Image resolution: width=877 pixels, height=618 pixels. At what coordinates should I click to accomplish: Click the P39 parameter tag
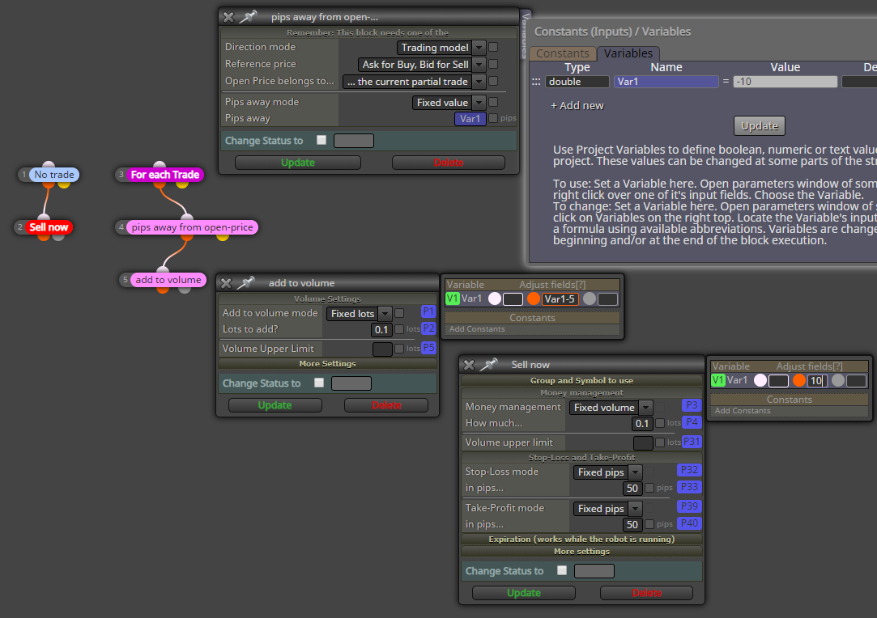click(689, 506)
